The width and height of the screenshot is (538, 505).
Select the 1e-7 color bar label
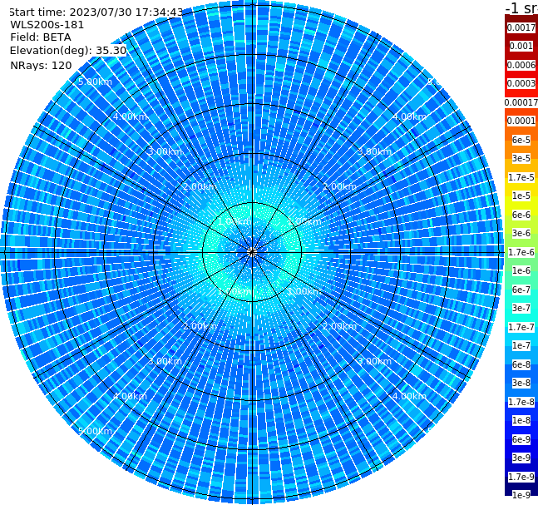click(x=521, y=345)
